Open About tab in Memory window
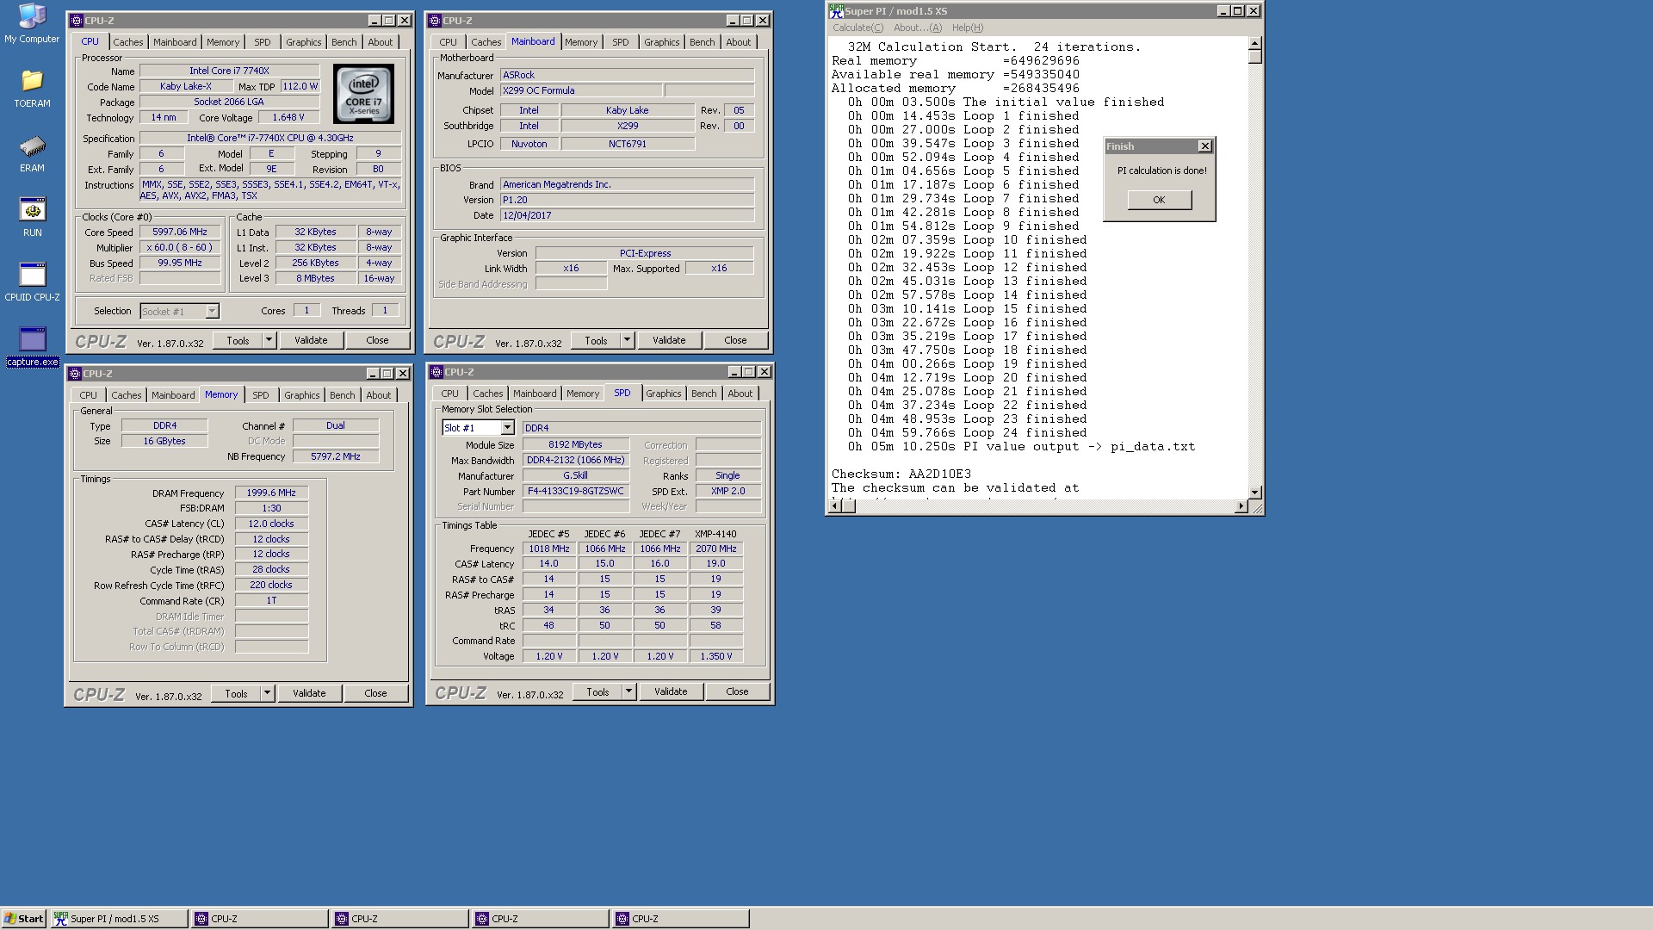 click(379, 395)
